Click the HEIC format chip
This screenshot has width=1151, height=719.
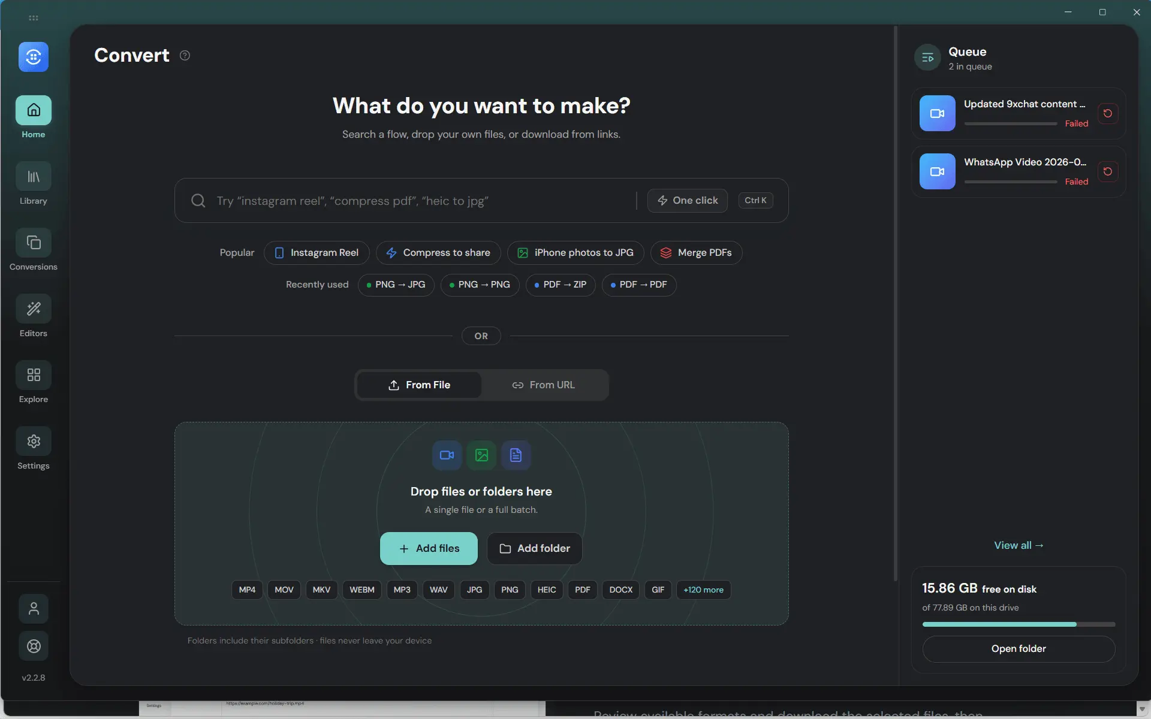[x=547, y=590]
